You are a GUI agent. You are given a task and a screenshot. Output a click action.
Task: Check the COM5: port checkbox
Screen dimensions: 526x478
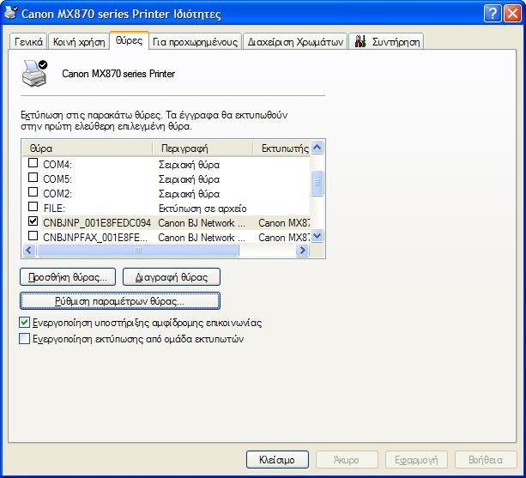pyautogui.click(x=33, y=178)
